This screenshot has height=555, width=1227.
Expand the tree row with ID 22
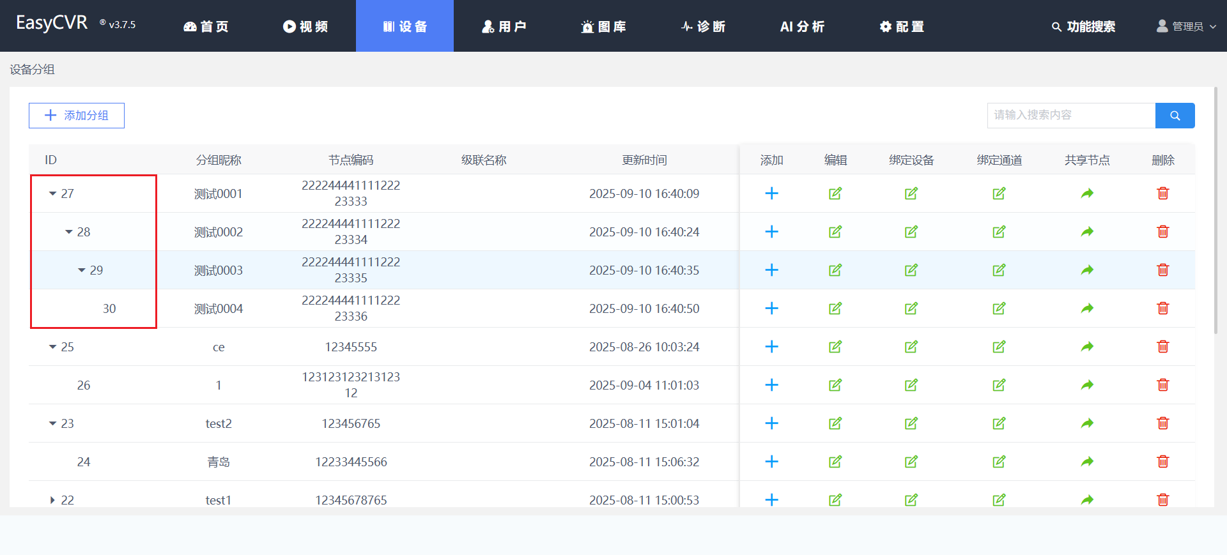click(x=53, y=500)
